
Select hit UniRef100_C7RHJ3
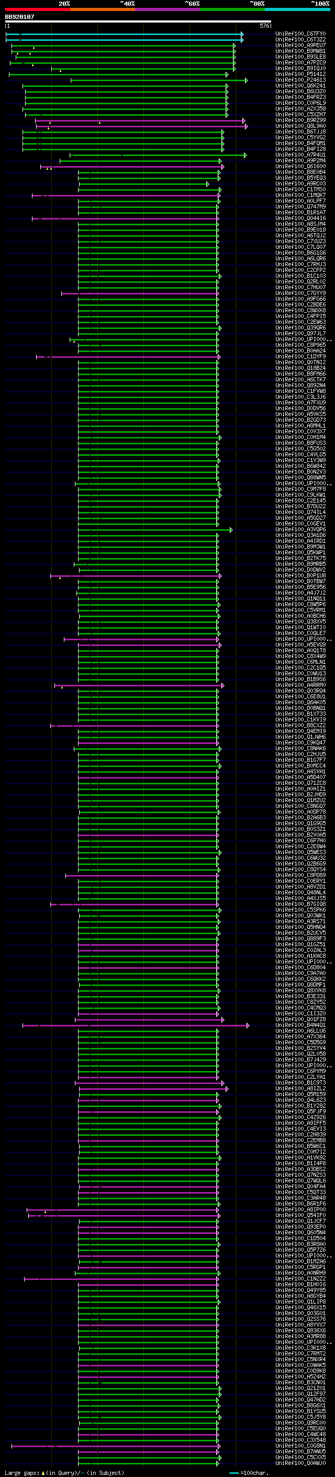coord(300,264)
